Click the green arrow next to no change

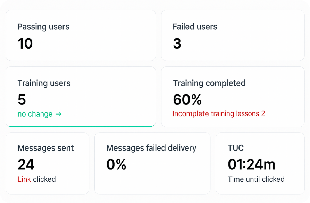pos(58,114)
